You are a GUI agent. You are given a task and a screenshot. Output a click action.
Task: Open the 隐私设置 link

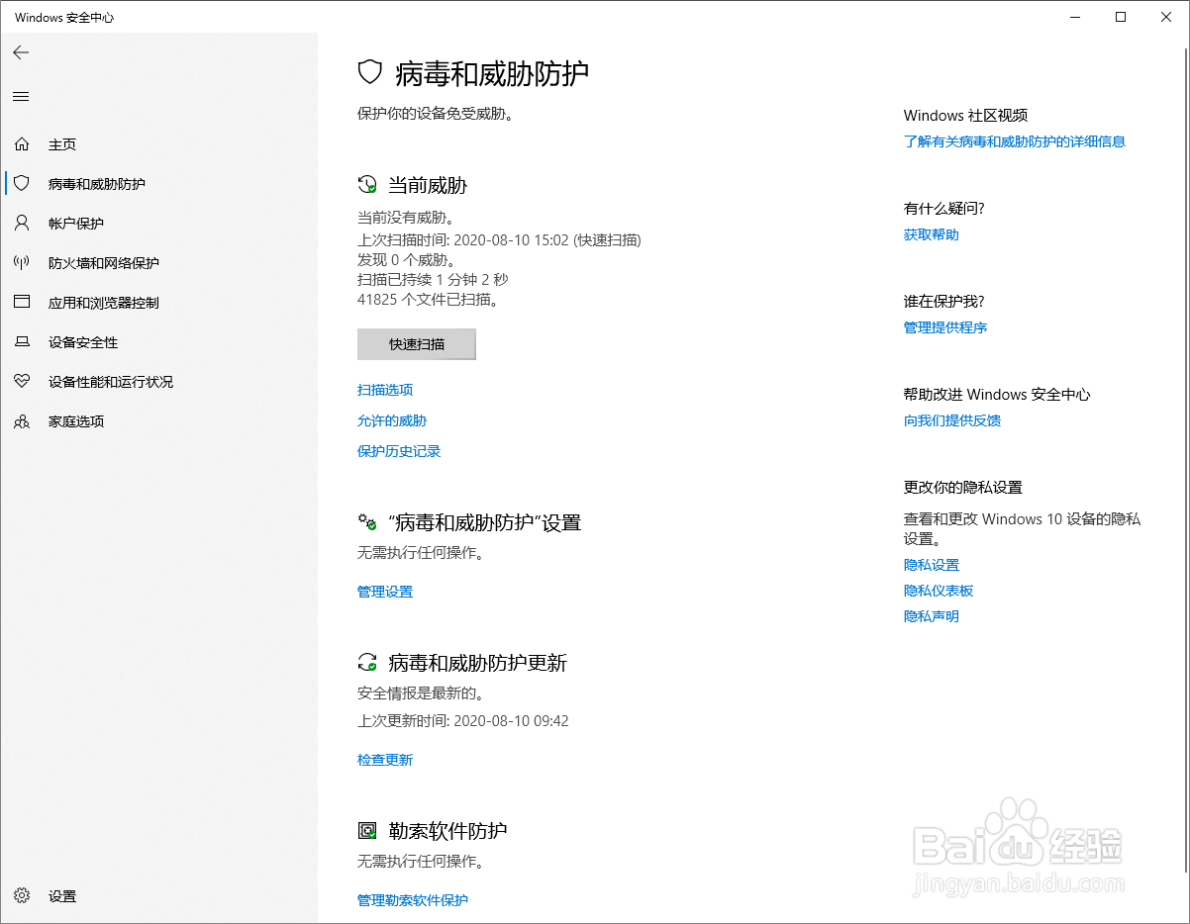coord(932,565)
